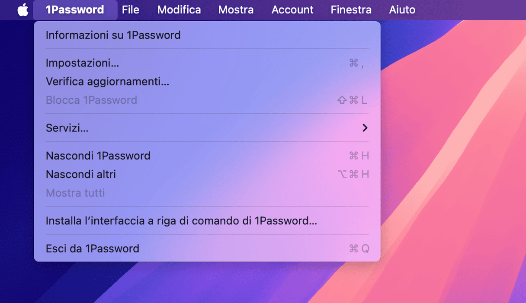This screenshot has height=303, width=526.
Task: Choose Nascondi altri
Action: coord(81,174)
